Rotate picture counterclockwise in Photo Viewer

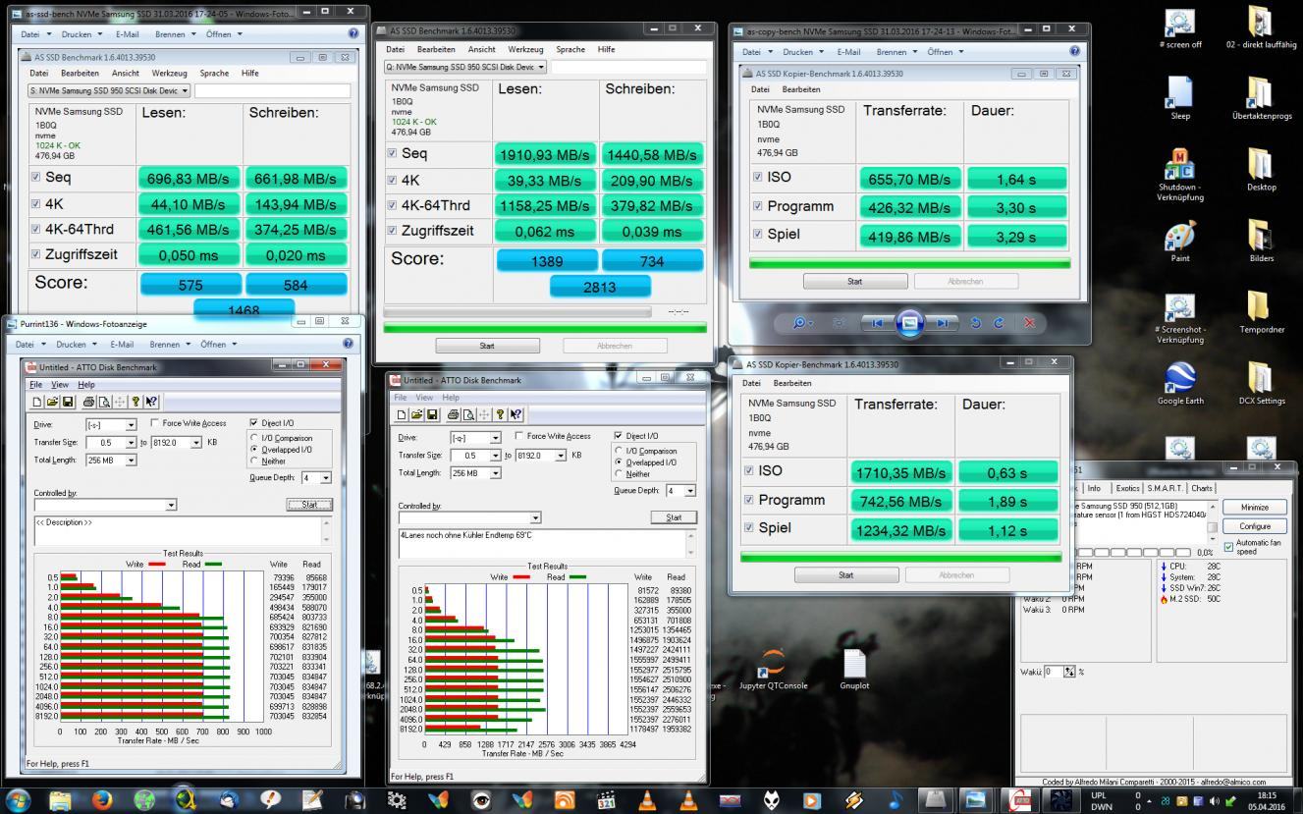pos(975,322)
